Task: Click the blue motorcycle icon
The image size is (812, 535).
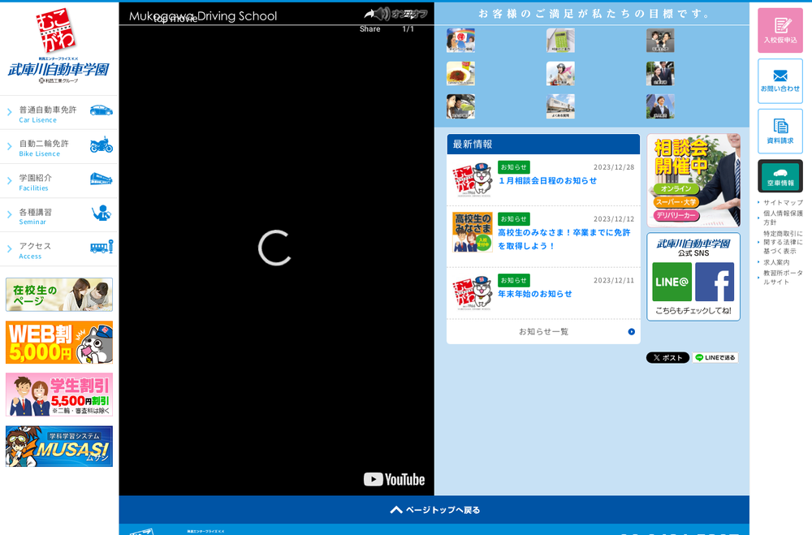Action: click(x=101, y=145)
